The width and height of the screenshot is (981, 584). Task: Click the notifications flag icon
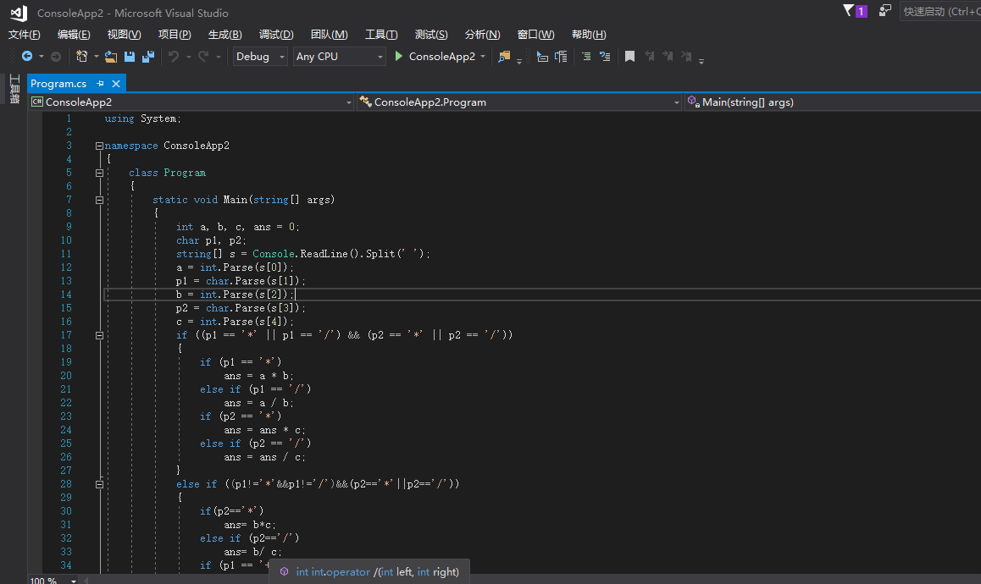coord(849,11)
